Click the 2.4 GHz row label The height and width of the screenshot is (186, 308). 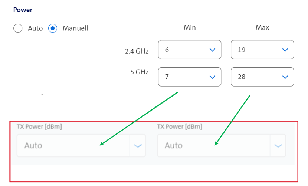click(x=137, y=51)
